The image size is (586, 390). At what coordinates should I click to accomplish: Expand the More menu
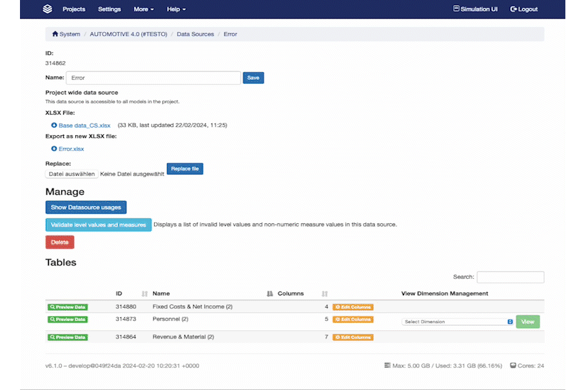(144, 9)
